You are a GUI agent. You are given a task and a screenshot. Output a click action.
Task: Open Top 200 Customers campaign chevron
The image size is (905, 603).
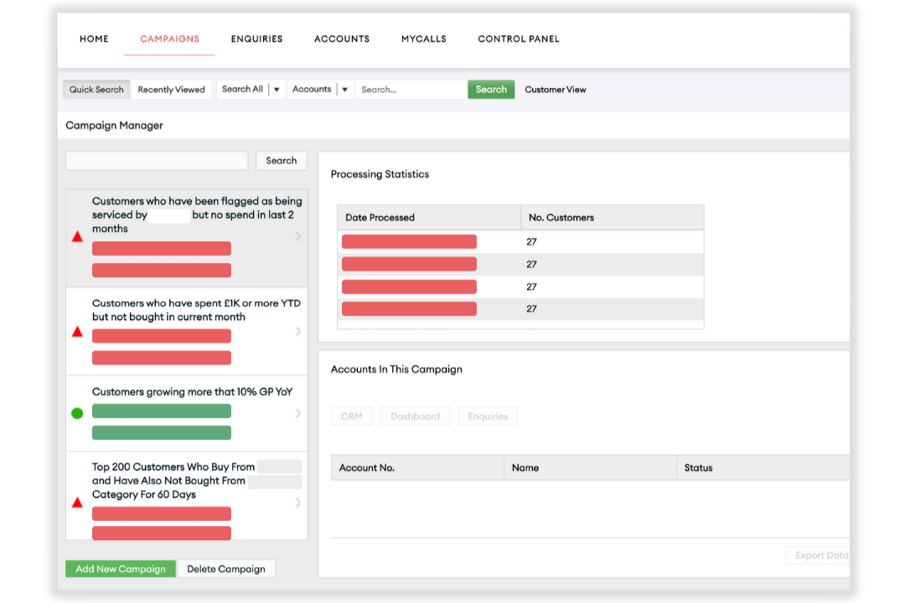tap(297, 502)
